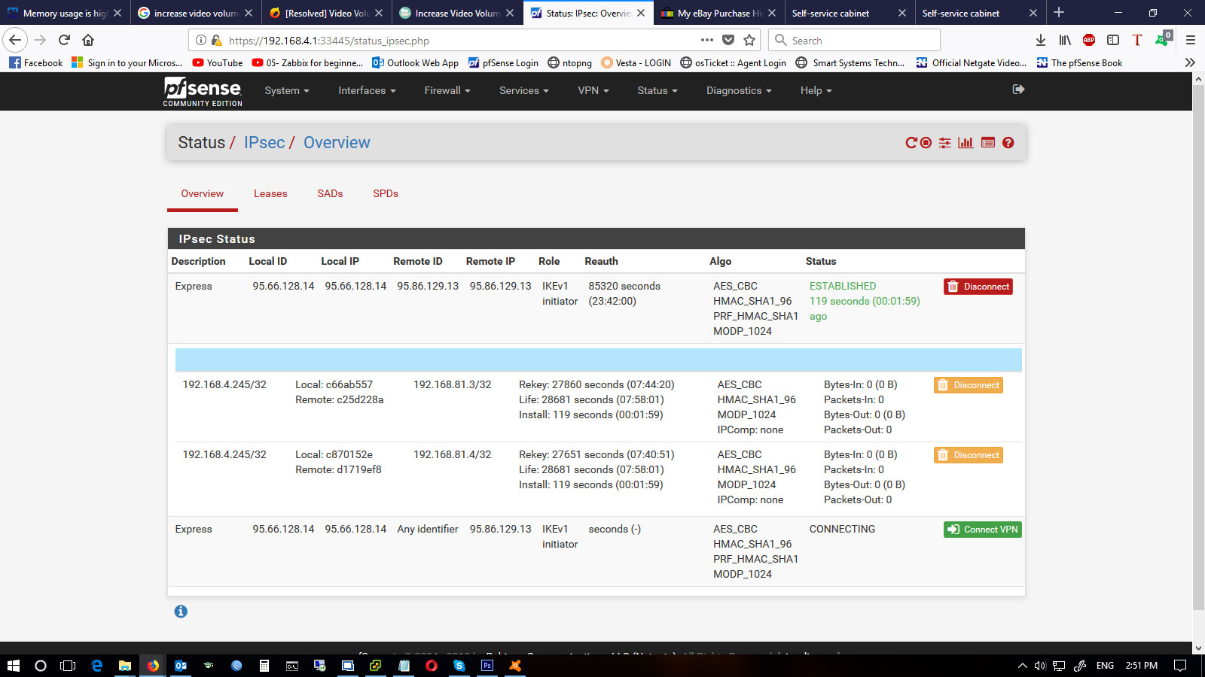Open the VPN dropdown menu
This screenshot has height=677, width=1205.
[593, 90]
